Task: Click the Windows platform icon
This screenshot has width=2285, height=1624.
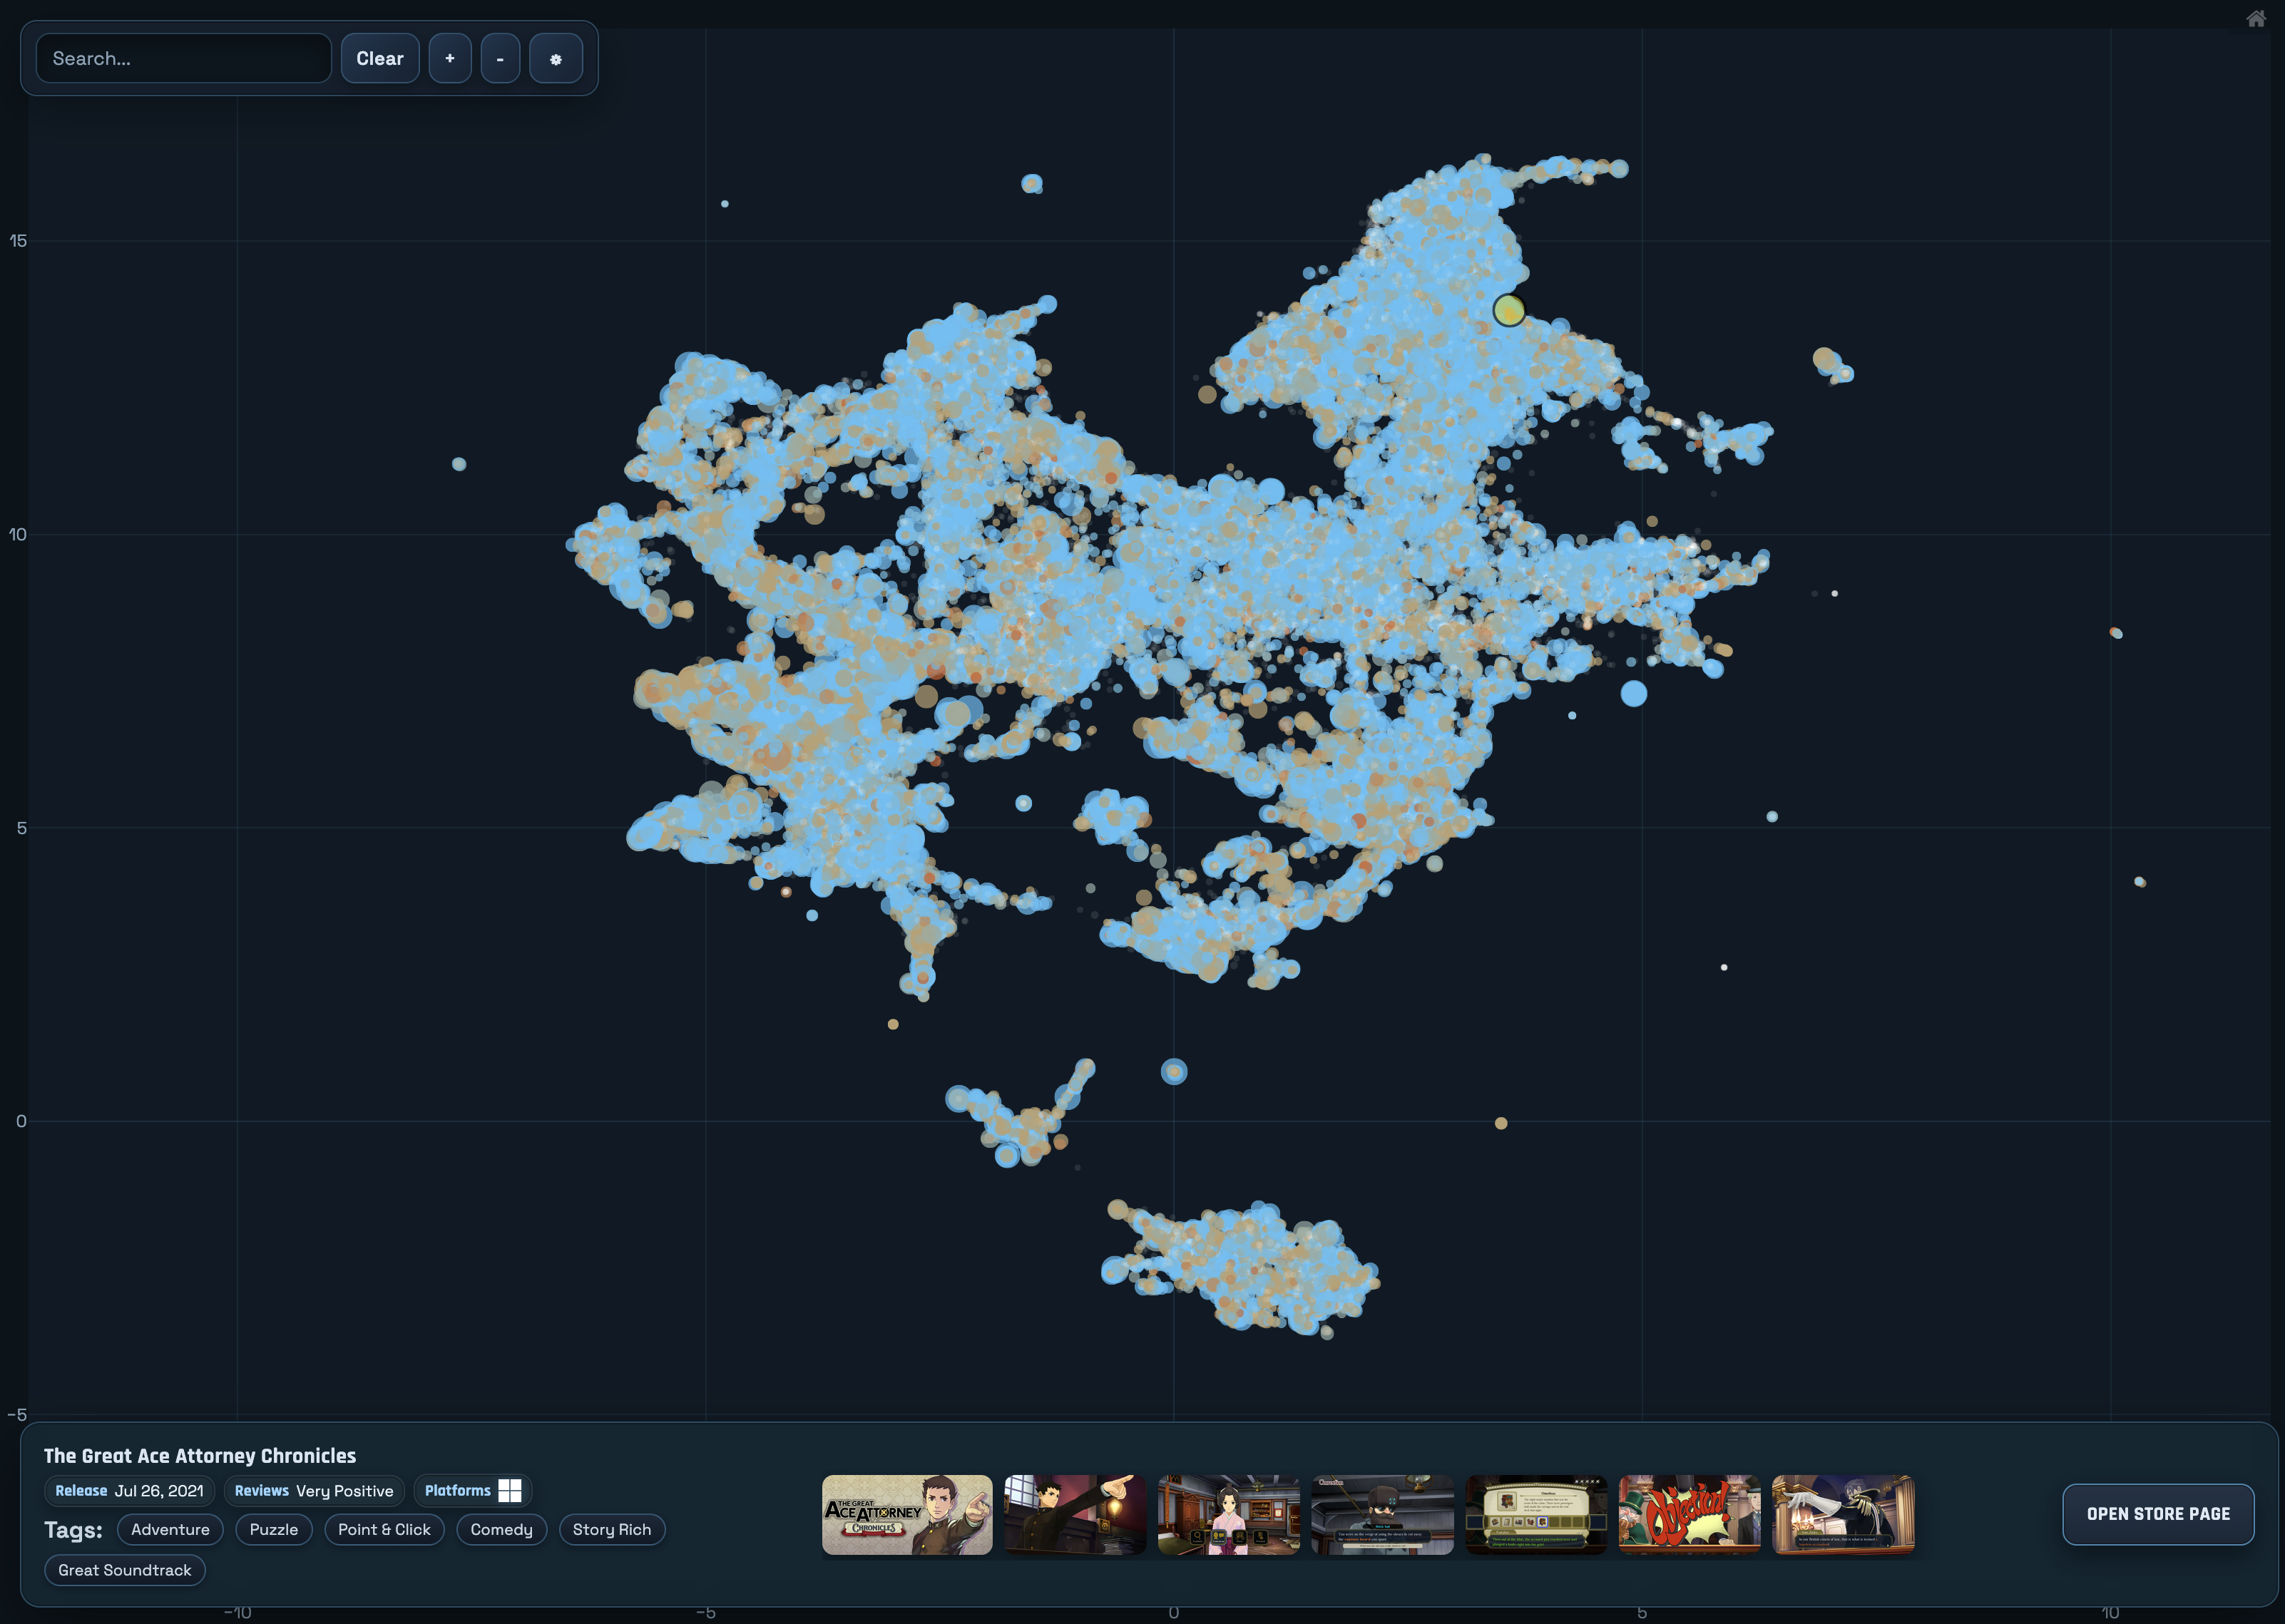Action: (509, 1490)
